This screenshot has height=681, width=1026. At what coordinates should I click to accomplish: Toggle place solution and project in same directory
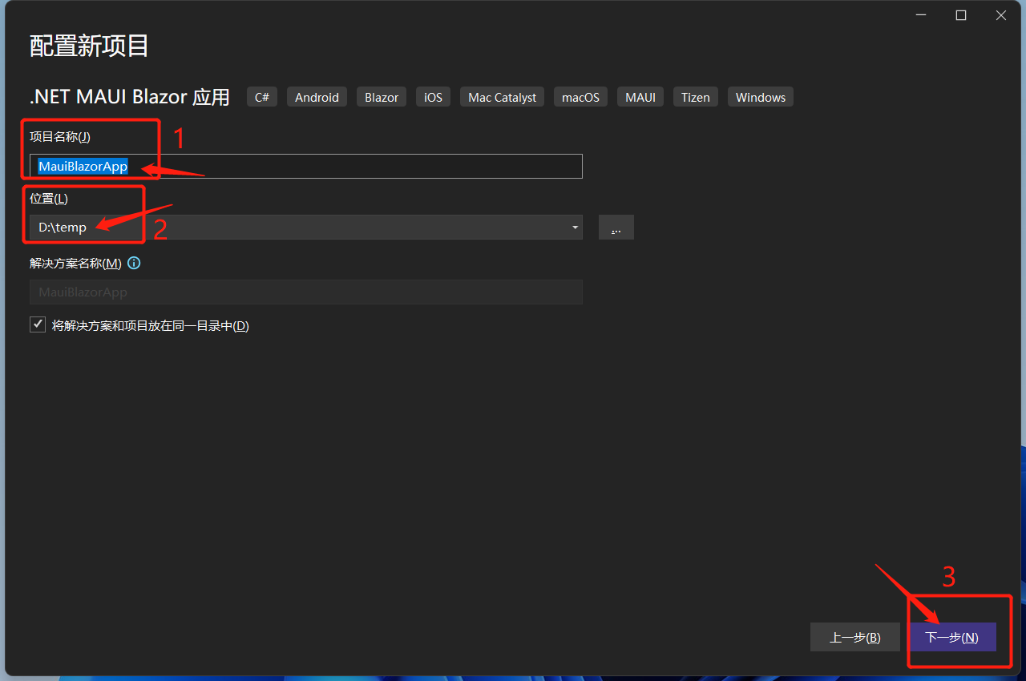[x=38, y=325]
